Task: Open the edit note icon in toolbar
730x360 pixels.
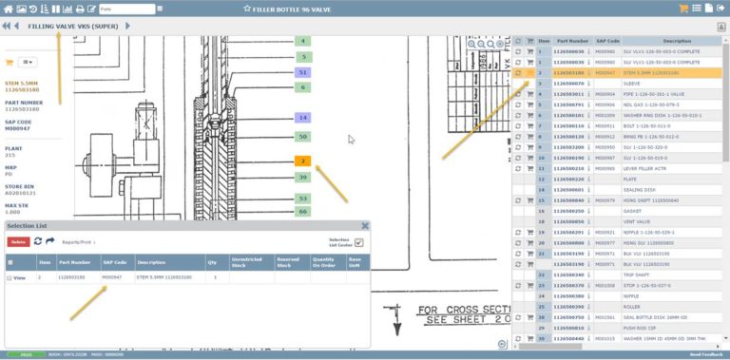Action: click(x=91, y=9)
